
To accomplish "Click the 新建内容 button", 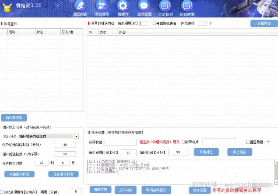I will pos(264,23).
